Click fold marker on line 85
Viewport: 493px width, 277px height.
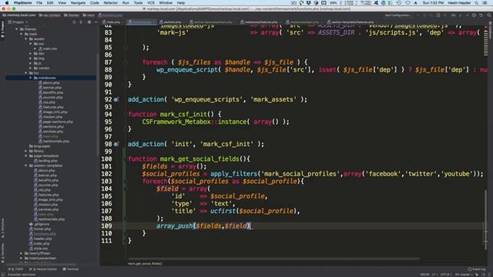pyautogui.click(x=126, y=48)
